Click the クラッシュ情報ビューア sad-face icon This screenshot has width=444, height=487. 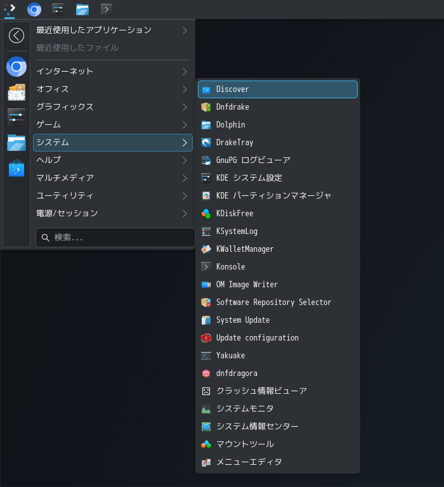[206, 391]
